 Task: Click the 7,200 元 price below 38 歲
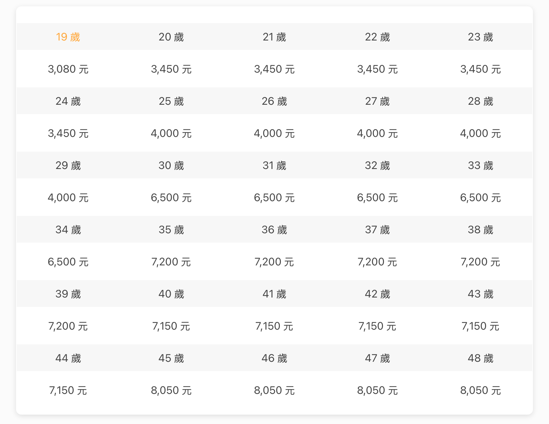(480, 262)
